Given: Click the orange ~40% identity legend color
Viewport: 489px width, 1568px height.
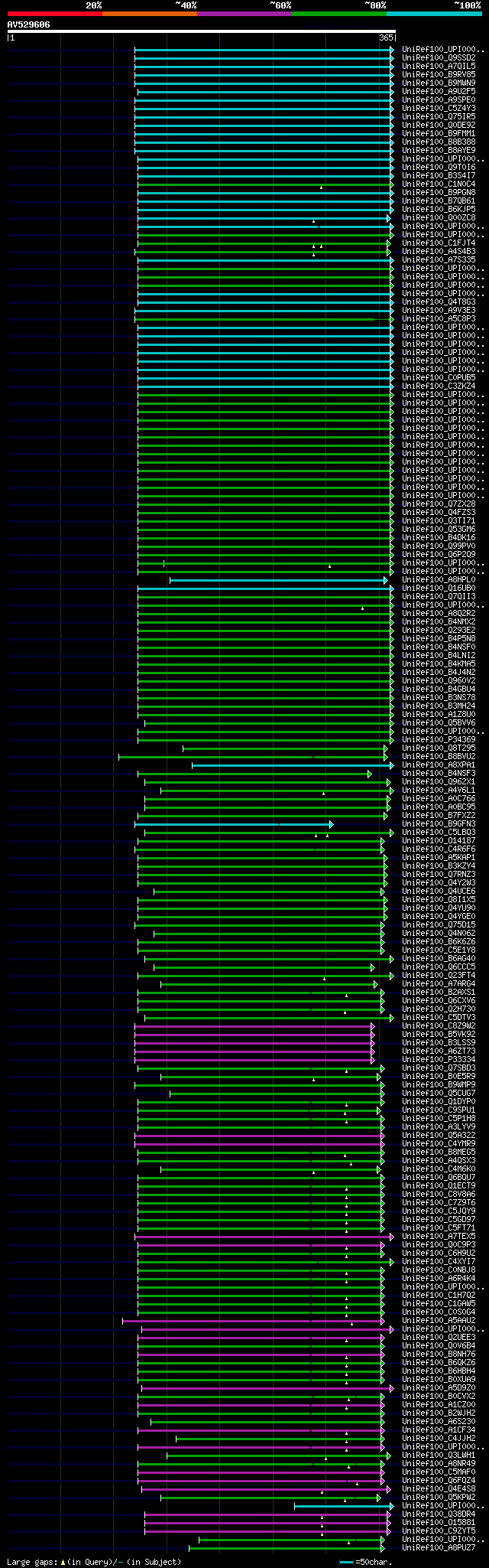Looking at the screenshot, I should click(149, 14).
